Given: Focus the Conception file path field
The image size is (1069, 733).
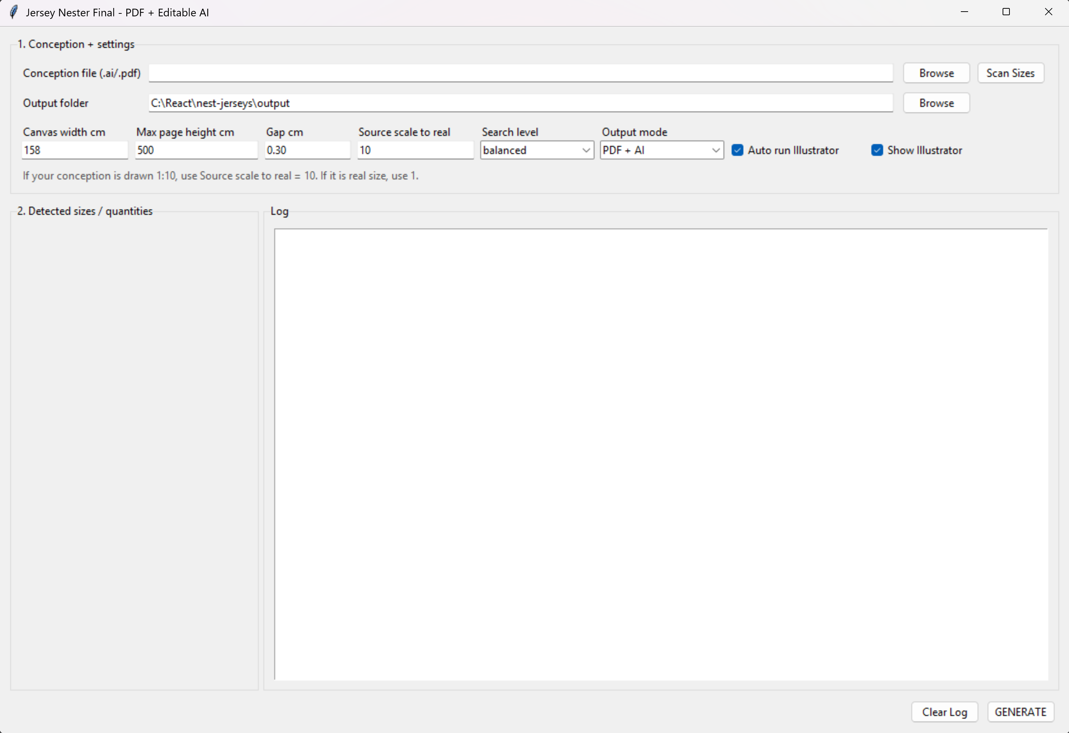Looking at the screenshot, I should pyautogui.click(x=521, y=73).
